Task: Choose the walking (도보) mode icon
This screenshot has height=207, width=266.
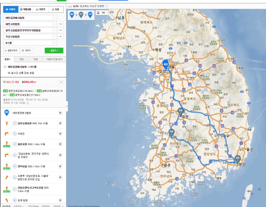Action: click(x=56, y=9)
